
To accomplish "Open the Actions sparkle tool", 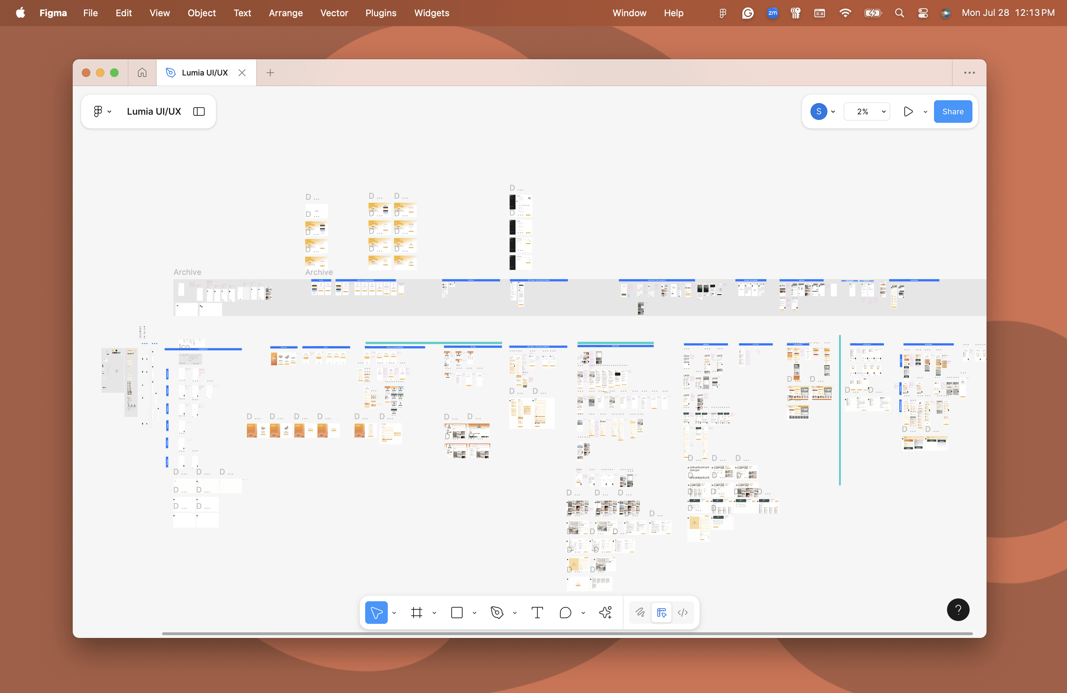I will tap(605, 612).
